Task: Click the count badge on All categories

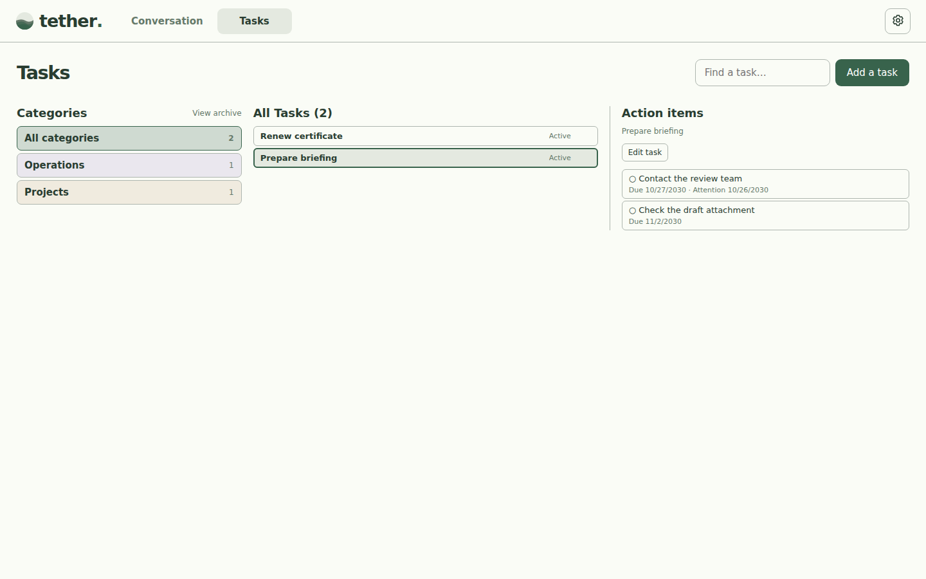Action: [232, 138]
